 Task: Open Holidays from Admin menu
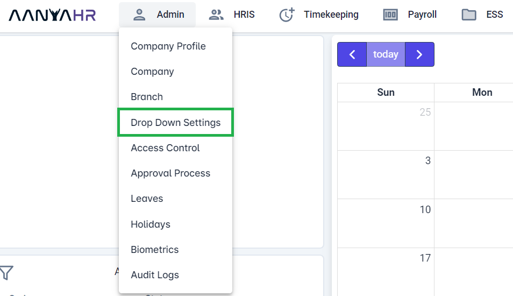click(x=151, y=224)
